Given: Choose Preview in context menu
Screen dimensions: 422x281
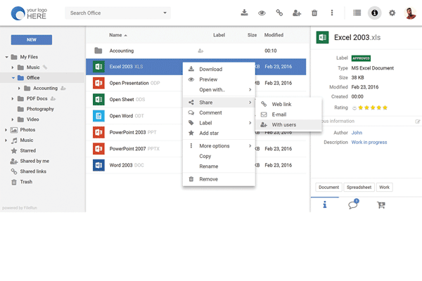Looking at the screenshot, I should (219, 79).
